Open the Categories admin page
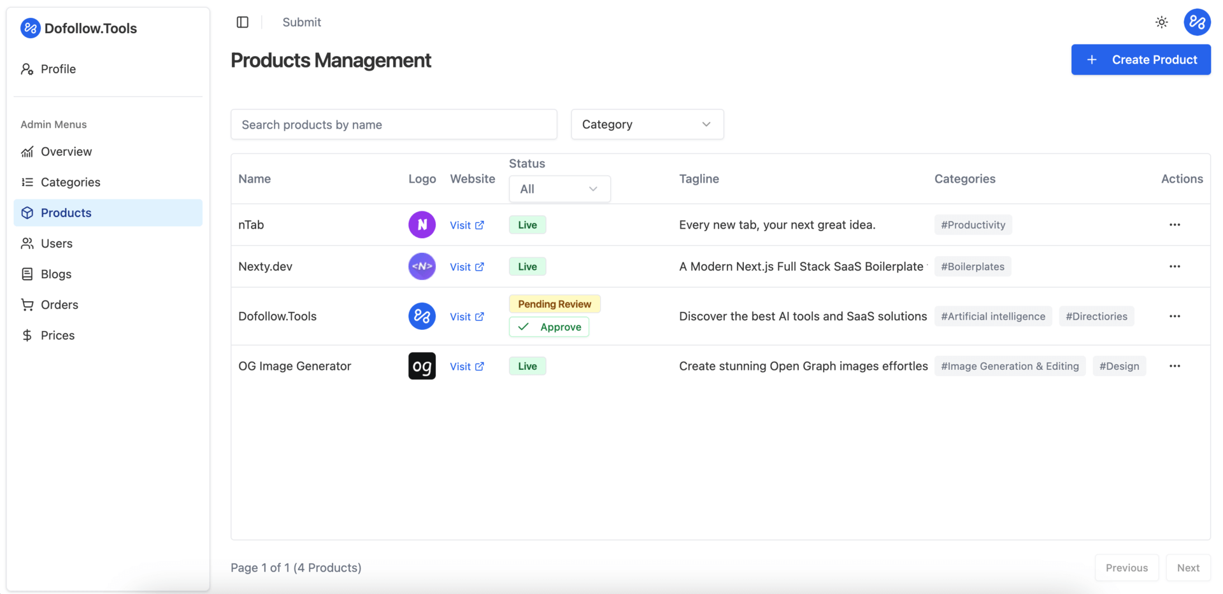Screen dimensions: 1223x594 [x=70, y=182]
